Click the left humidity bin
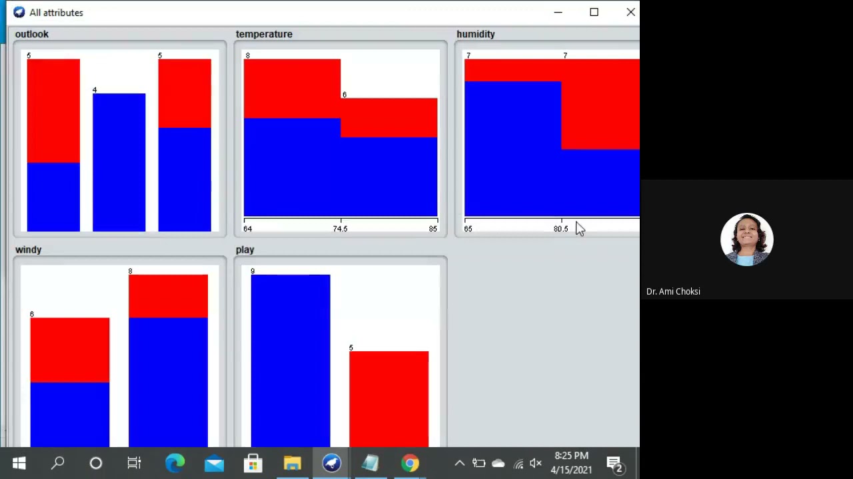 (513, 138)
